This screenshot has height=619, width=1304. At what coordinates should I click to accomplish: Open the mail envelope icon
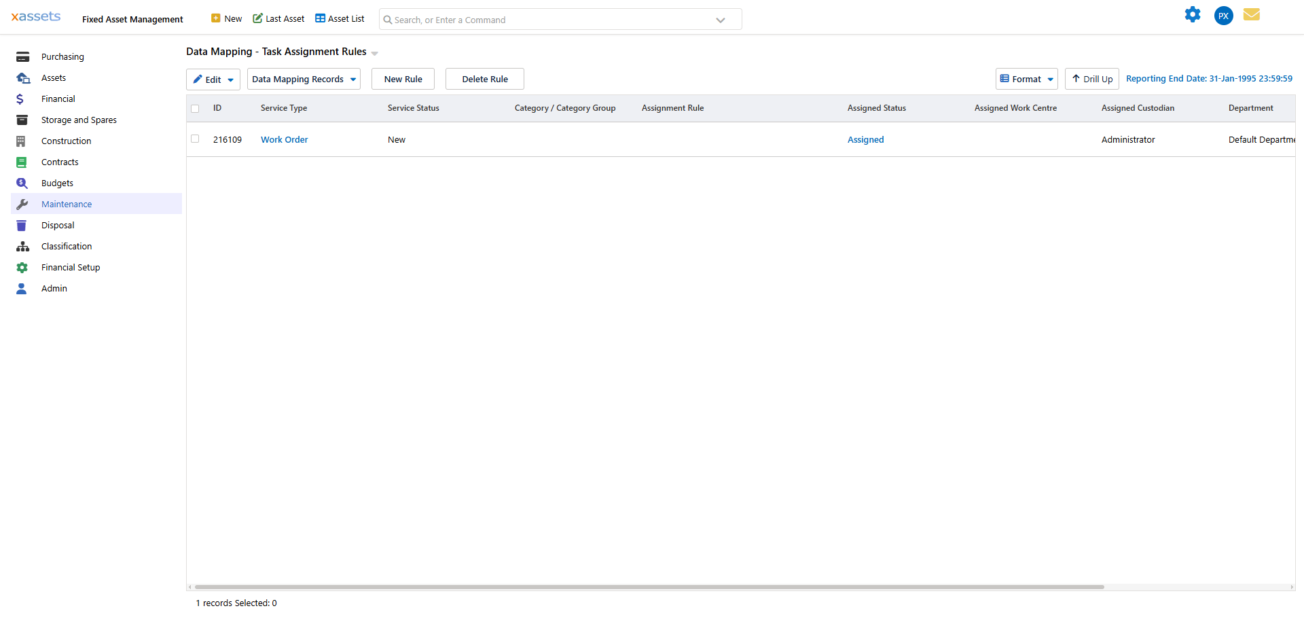coord(1252,14)
